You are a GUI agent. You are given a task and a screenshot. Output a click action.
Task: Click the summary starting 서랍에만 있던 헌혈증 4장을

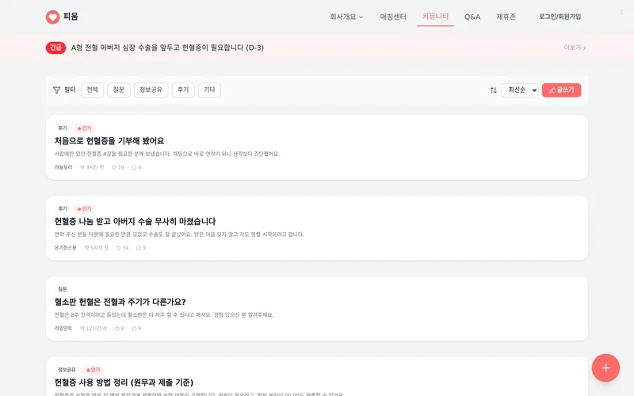pyautogui.click(x=167, y=154)
